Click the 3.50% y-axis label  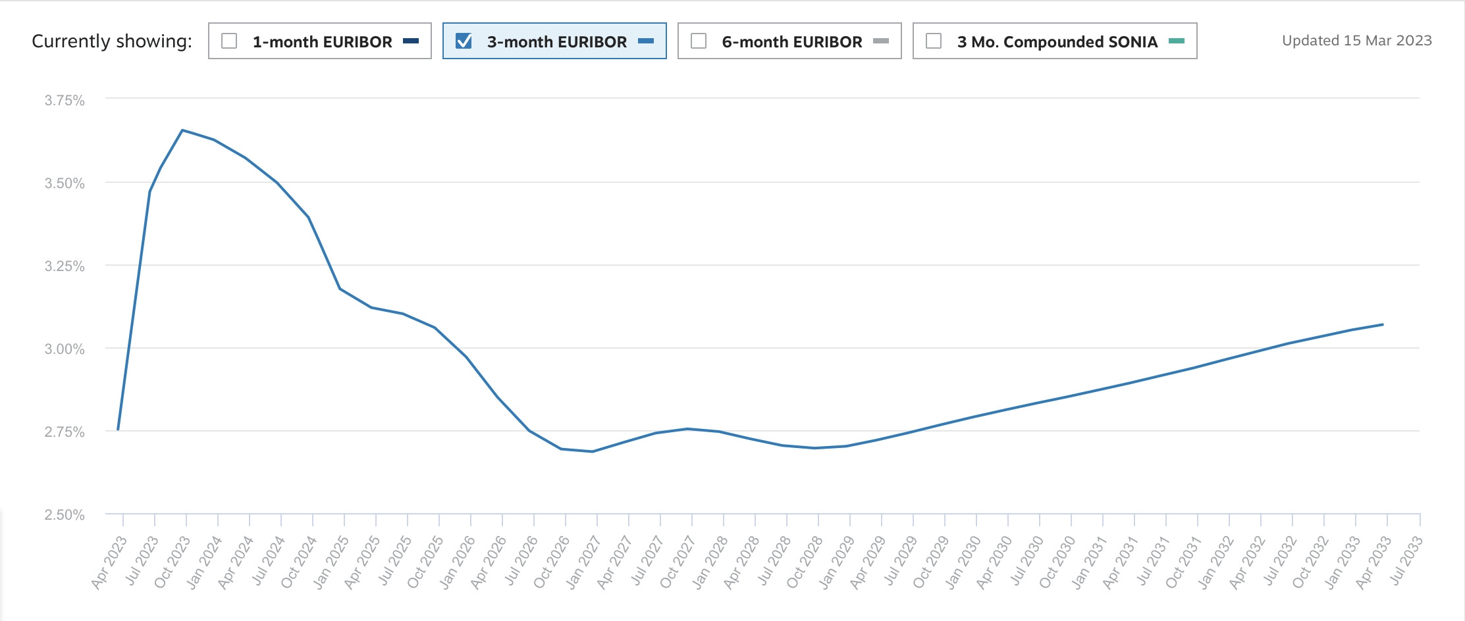point(65,184)
